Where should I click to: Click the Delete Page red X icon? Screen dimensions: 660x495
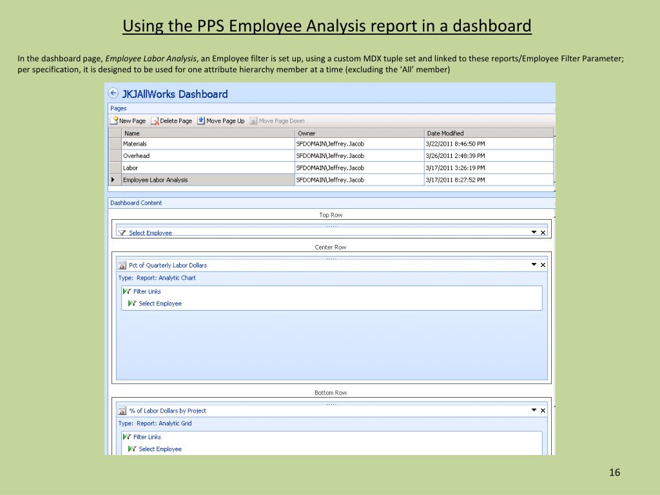(155, 121)
